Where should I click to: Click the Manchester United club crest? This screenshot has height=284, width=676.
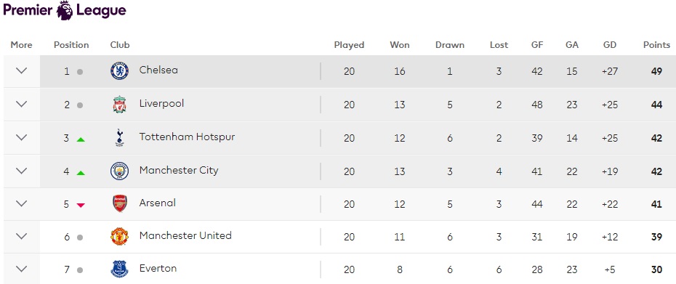[x=119, y=237]
